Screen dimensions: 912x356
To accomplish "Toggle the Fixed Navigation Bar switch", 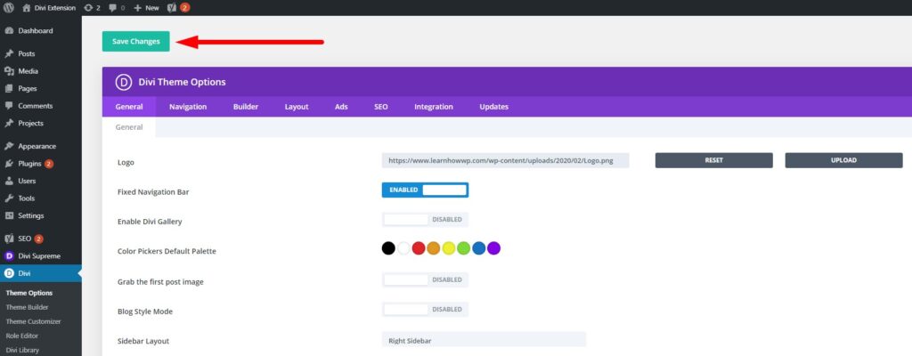I will (425, 190).
